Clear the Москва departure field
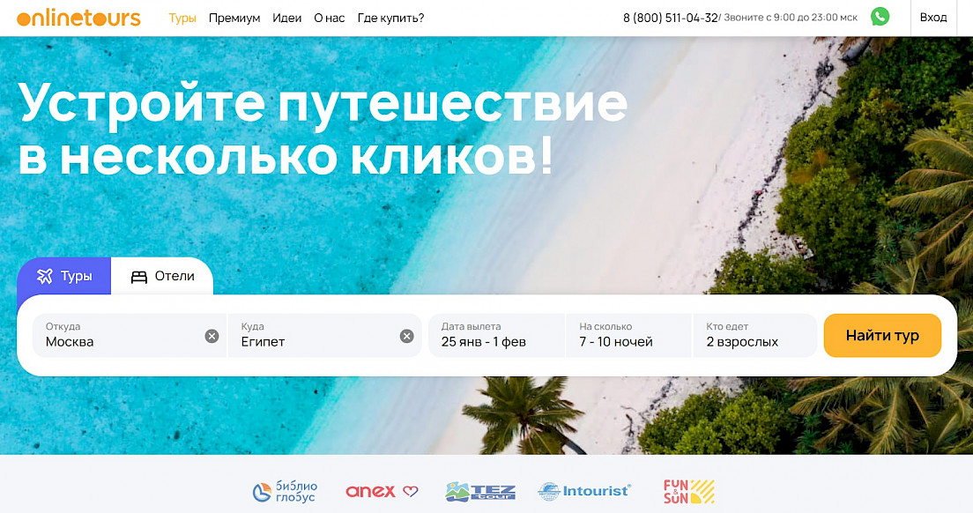973x513 pixels. point(212,336)
